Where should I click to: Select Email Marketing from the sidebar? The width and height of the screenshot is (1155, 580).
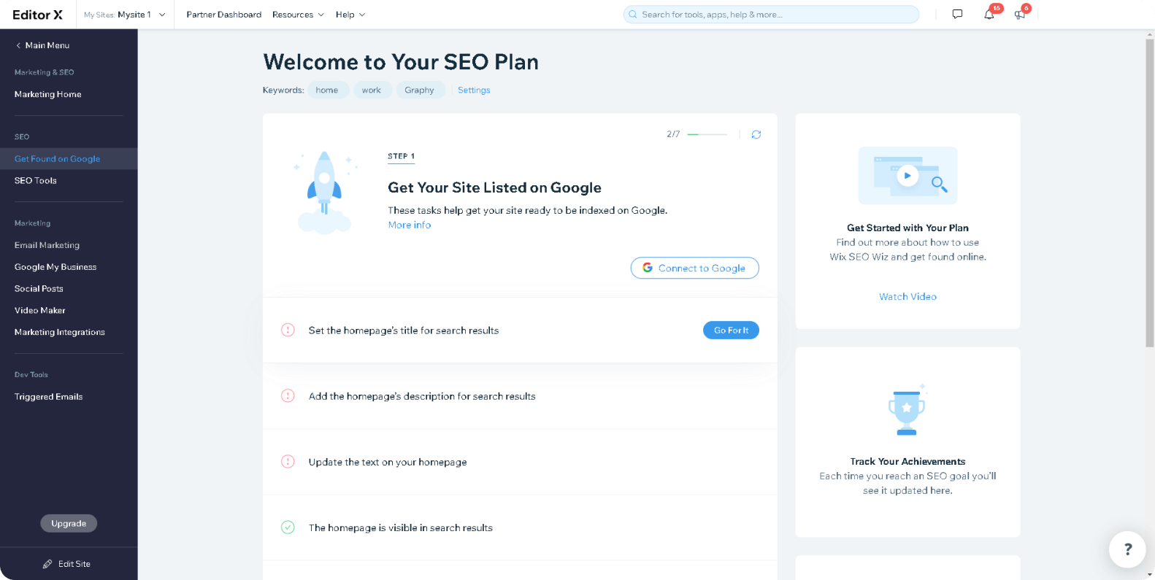pos(47,245)
